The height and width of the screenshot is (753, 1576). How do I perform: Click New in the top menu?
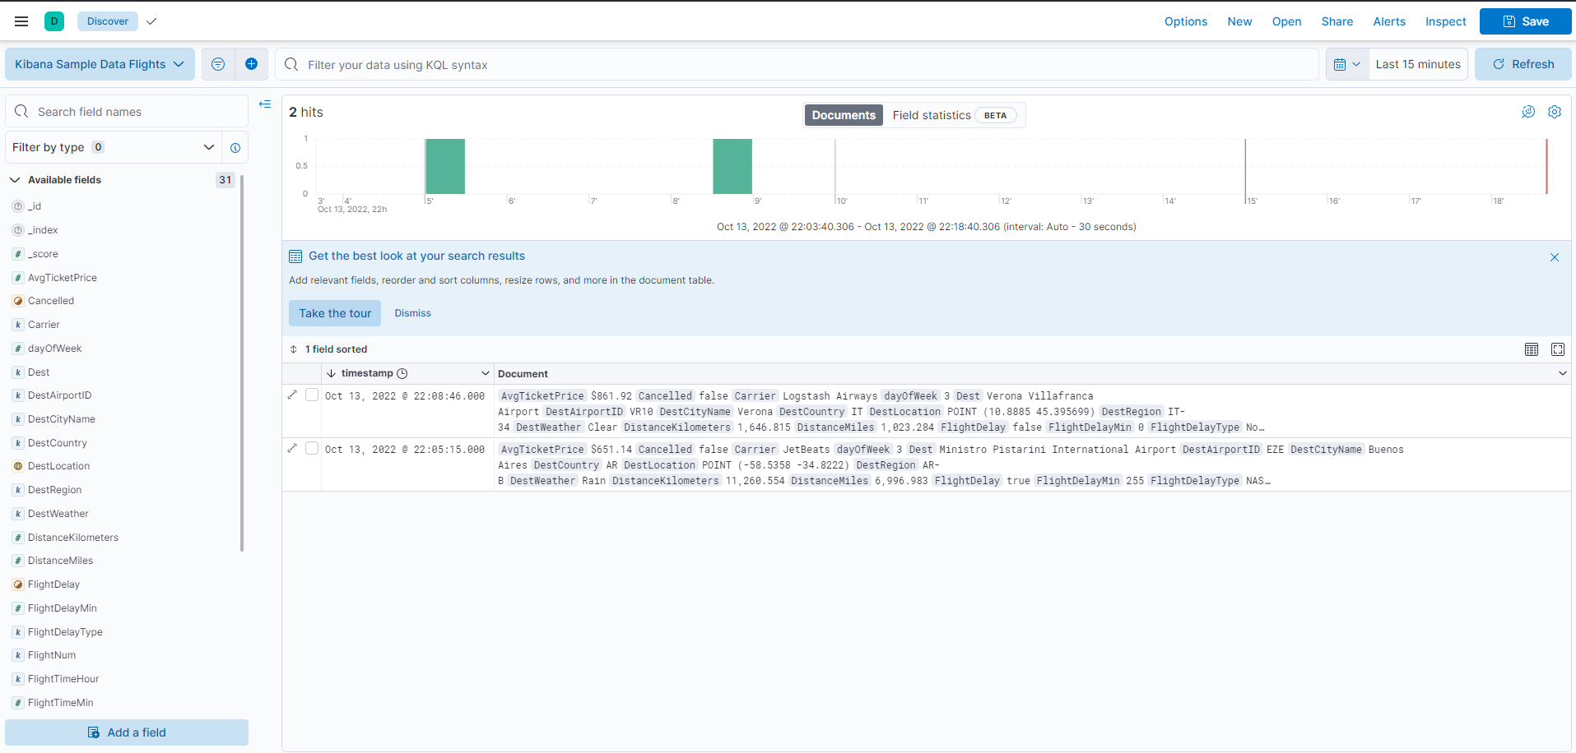(1239, 21)
